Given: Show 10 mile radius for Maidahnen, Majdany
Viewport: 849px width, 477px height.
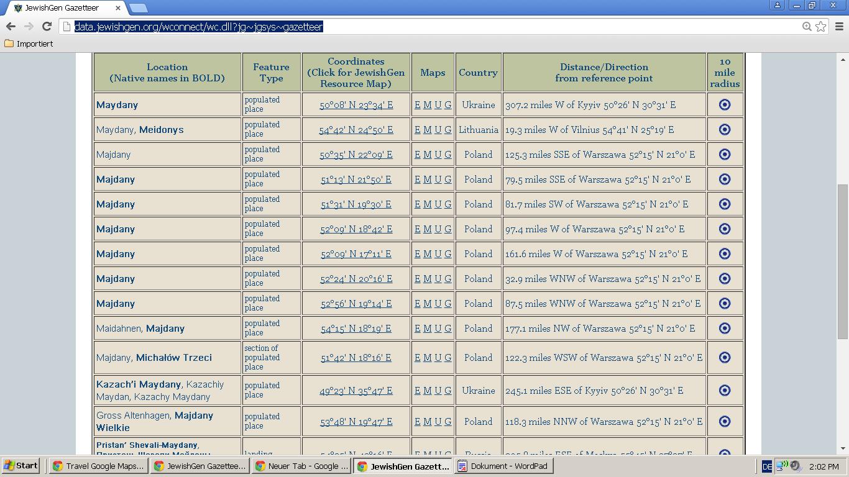Looking at the screenshot, I should (725, 328).
